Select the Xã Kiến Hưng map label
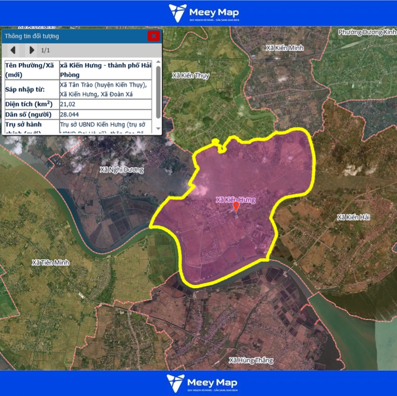 [235, 199]
